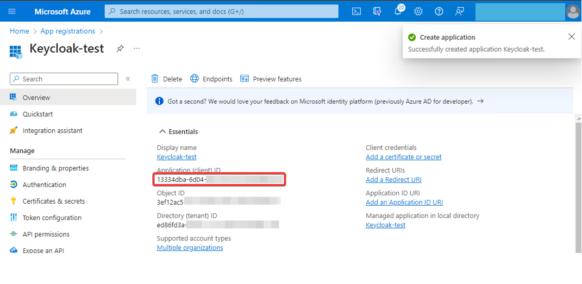Click the Branding & properties icon
This screenshot has height=284, width=582.
14,168
